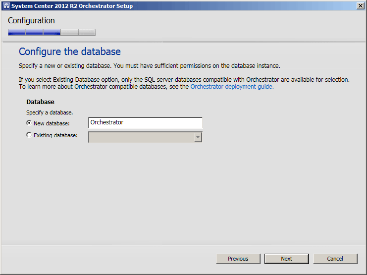367x275 pixels.
Task: Expand the Existing database dropdown arrow
Action: click(x=198, y=137)
